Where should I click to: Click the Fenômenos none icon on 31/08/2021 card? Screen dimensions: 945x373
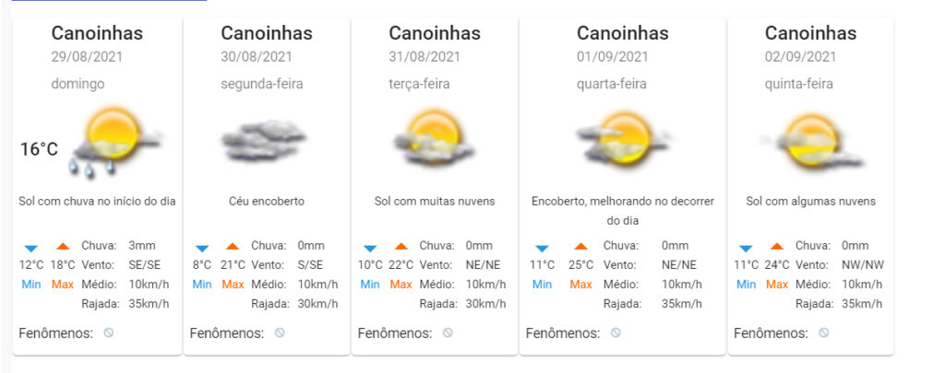pos(448,332)
